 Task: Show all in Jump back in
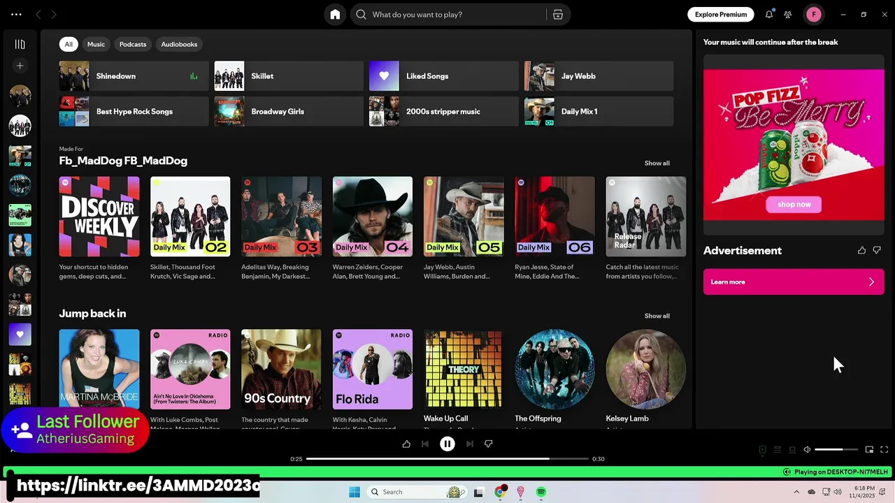point(657,316)
